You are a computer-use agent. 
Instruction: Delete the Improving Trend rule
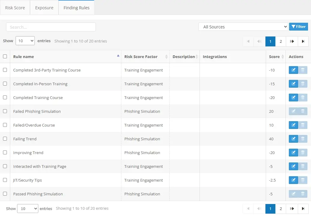point(303,153)
